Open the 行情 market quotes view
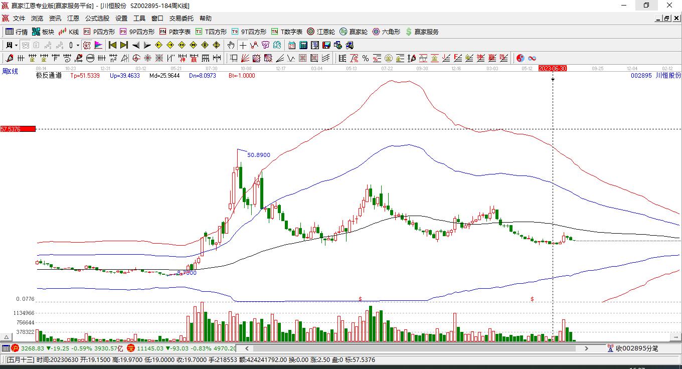 (17, 32)
